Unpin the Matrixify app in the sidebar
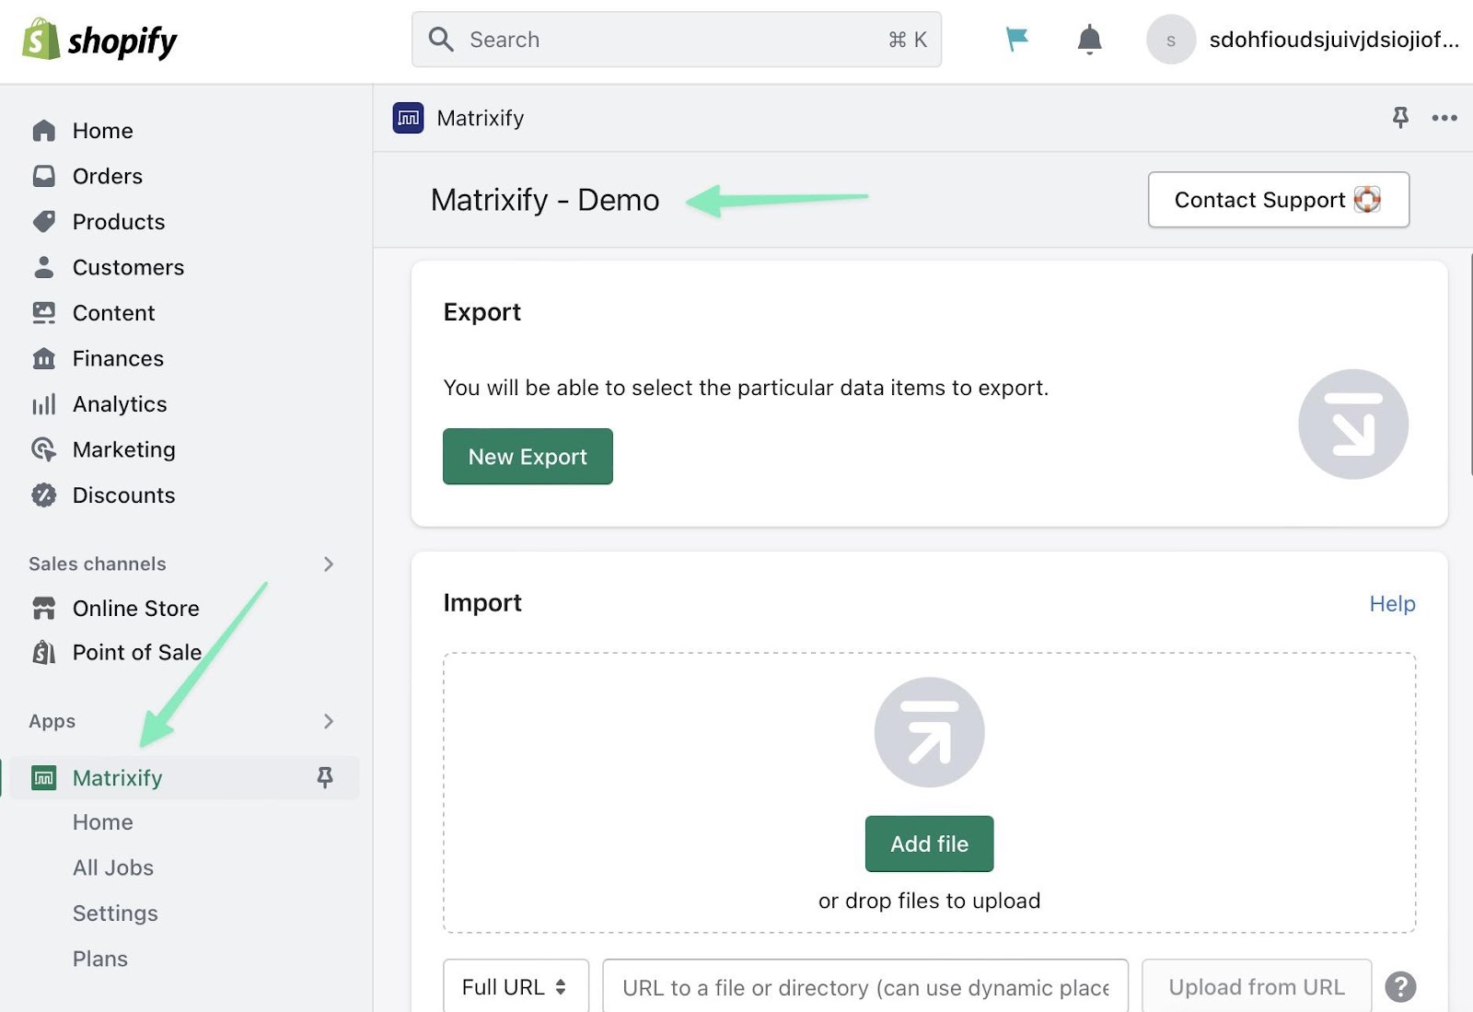The image size is (1473, 1012). click(x=324, y=777)
